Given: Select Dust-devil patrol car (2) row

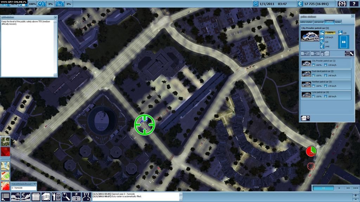Looking at the screenshot, I should (x=326, y=74).
